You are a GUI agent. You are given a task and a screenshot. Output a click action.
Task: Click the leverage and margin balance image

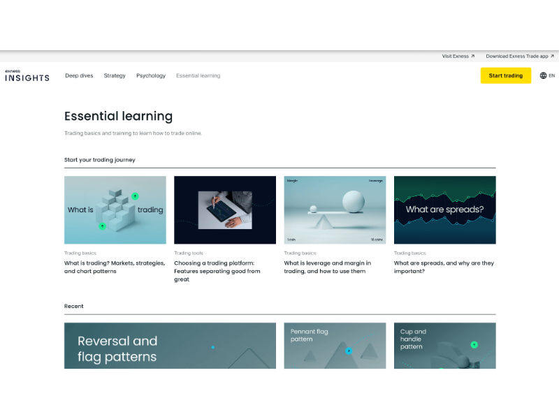[335, 209]
